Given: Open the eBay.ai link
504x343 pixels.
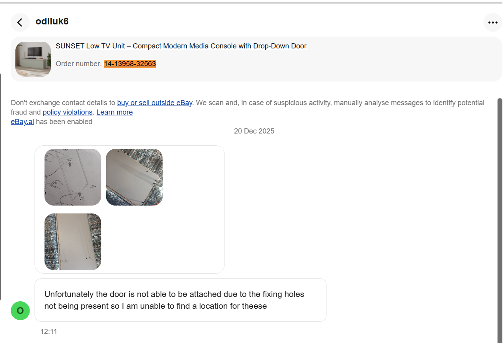Looking at the screenshot, I should coord(22,122).
